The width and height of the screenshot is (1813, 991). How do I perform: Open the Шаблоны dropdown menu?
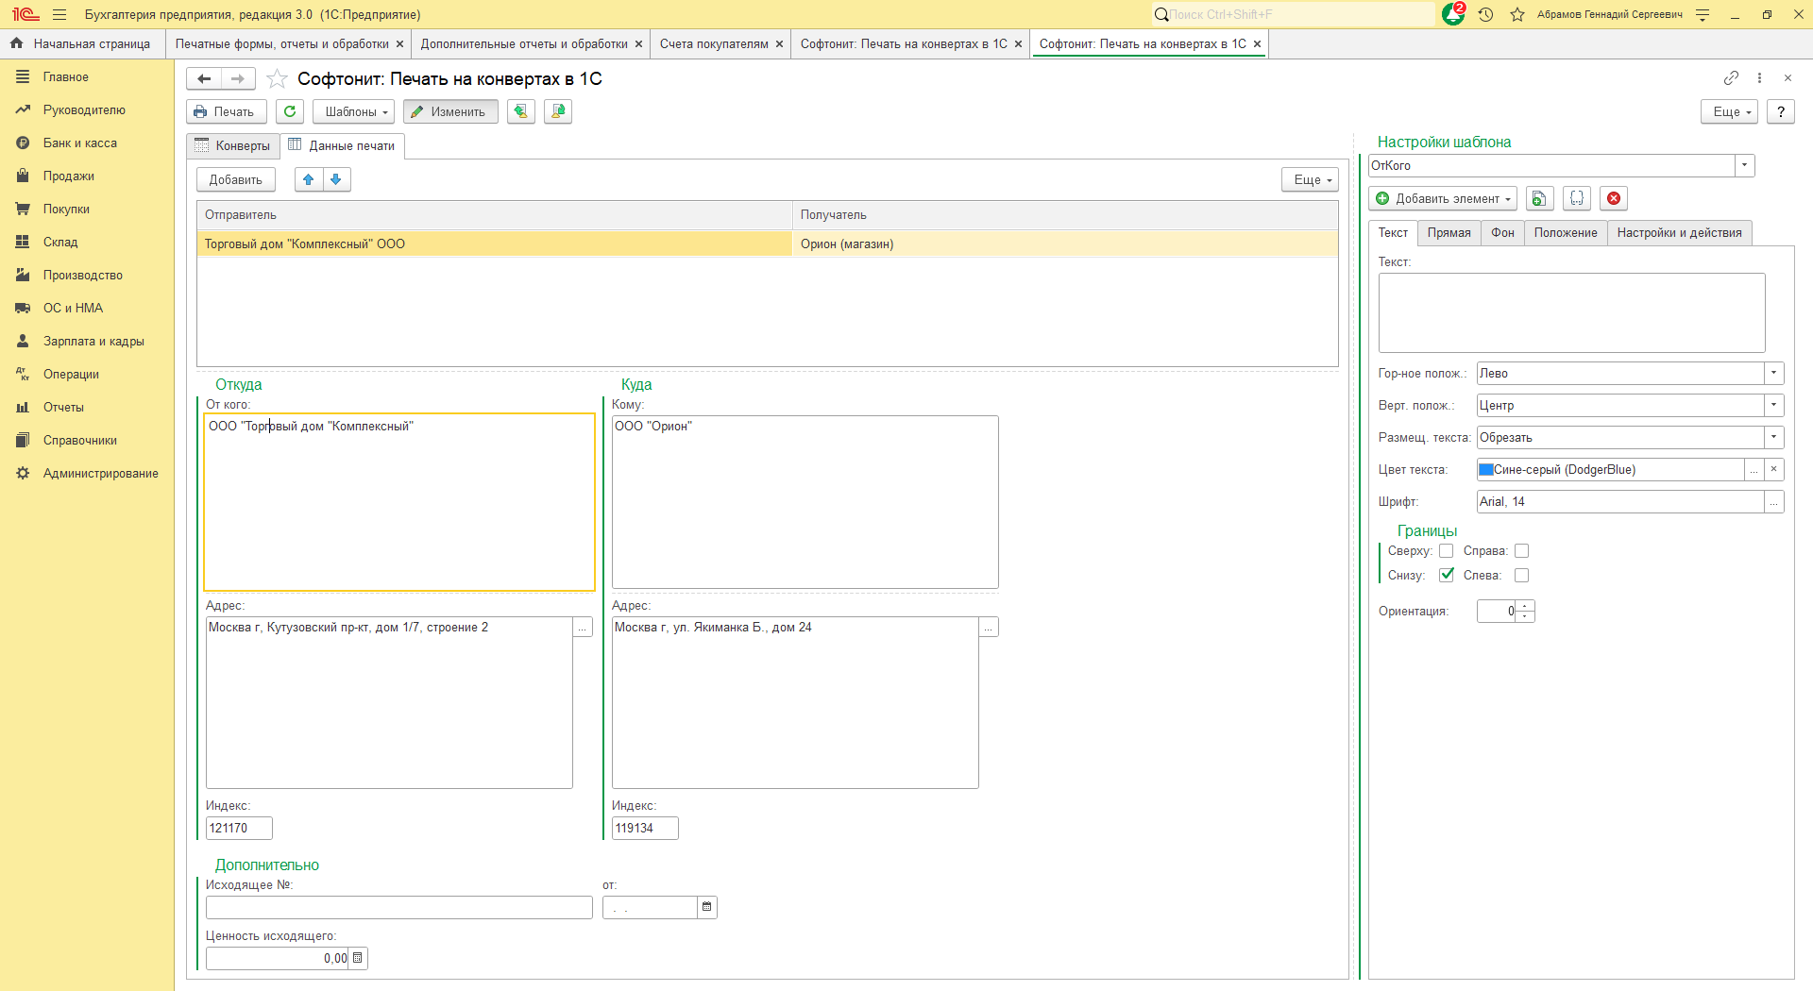(354, 111)
